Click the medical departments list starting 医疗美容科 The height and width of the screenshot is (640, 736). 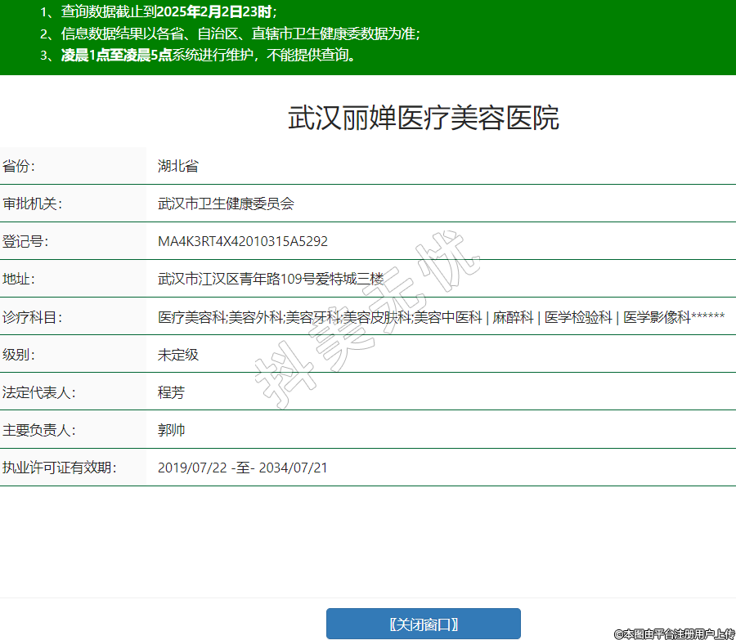click(x=441, y=317)
